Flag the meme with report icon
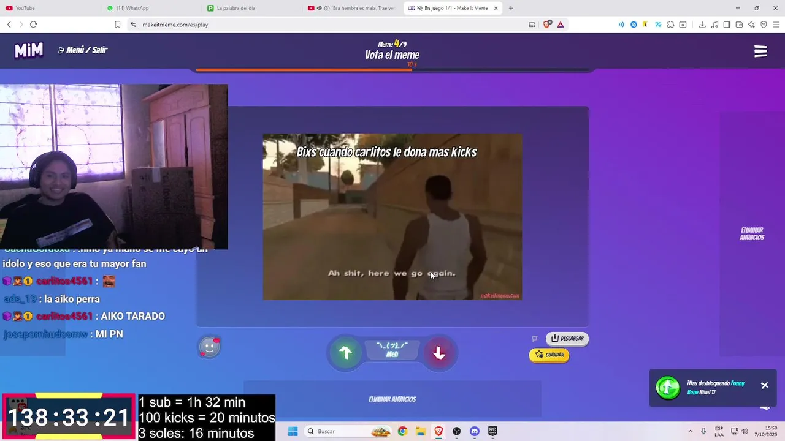 point(535,339)
